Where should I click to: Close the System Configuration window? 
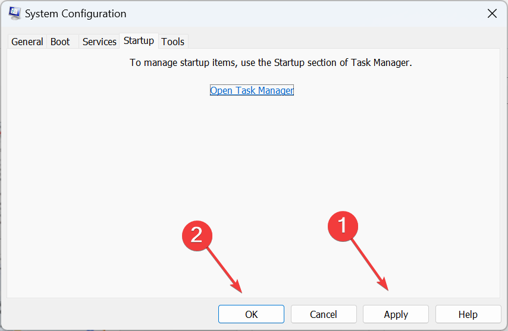(x=492, y=14)
